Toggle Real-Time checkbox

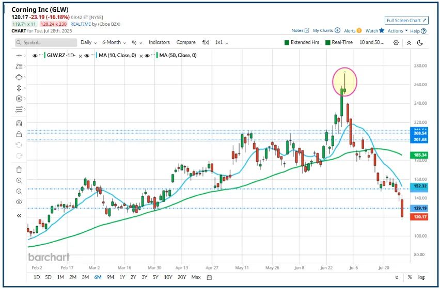[x=327, y=43]
